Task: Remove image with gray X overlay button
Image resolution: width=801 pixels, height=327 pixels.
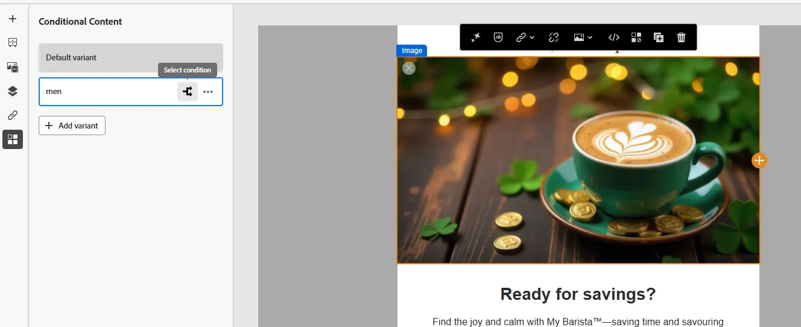Action: [x=409, y=68]
